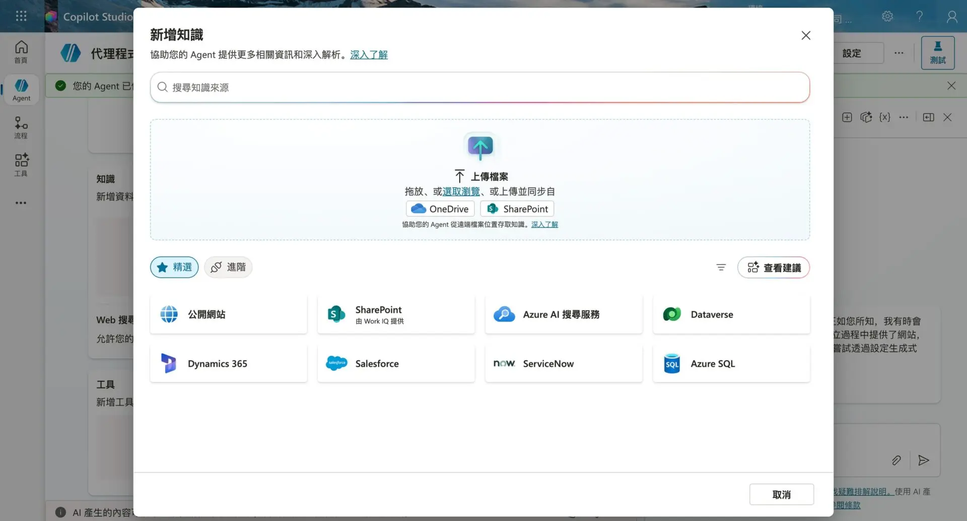The height and width of the screenshot is (521, 967).
Task: Open the variables {x} icon
Action: click(885, 117)
